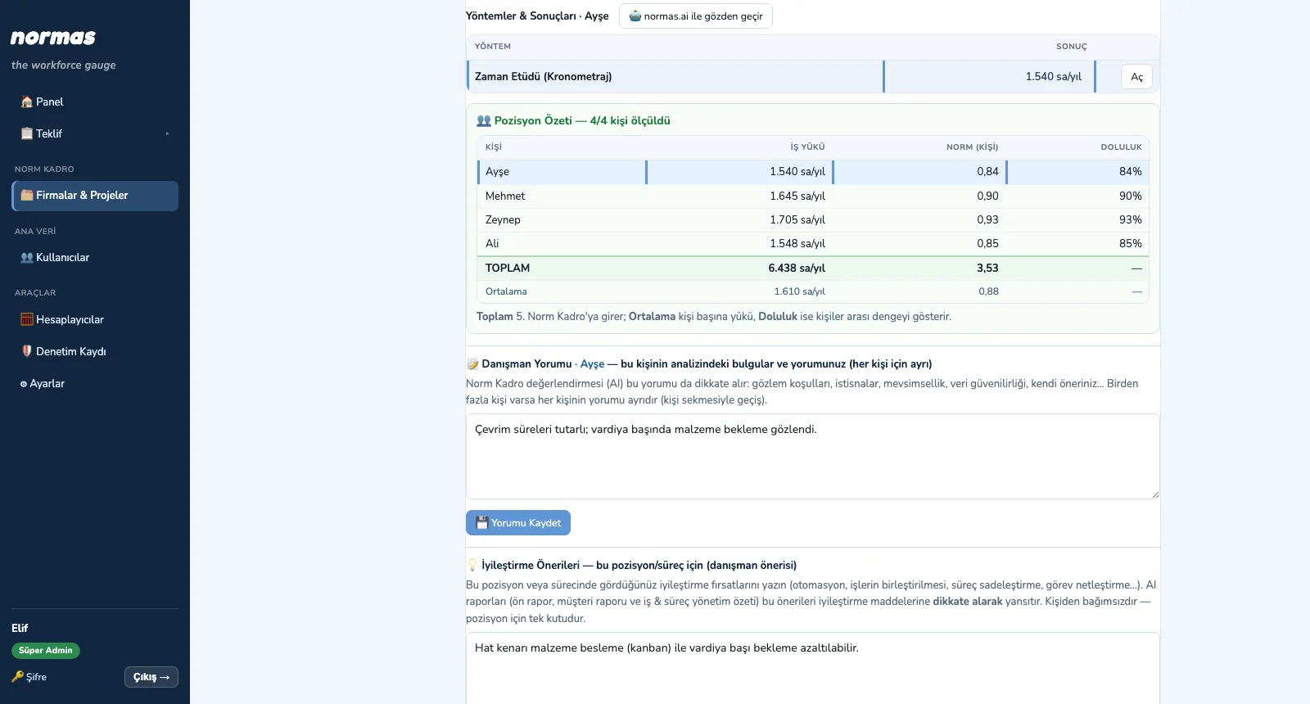
Task: Click the Teklif clipboard icon
Action: point(27,133)
